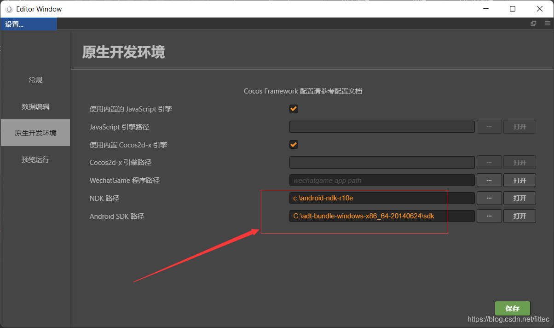Click 打开 next to NDK 路径
The image size is (554, 328).
[520, 198]
